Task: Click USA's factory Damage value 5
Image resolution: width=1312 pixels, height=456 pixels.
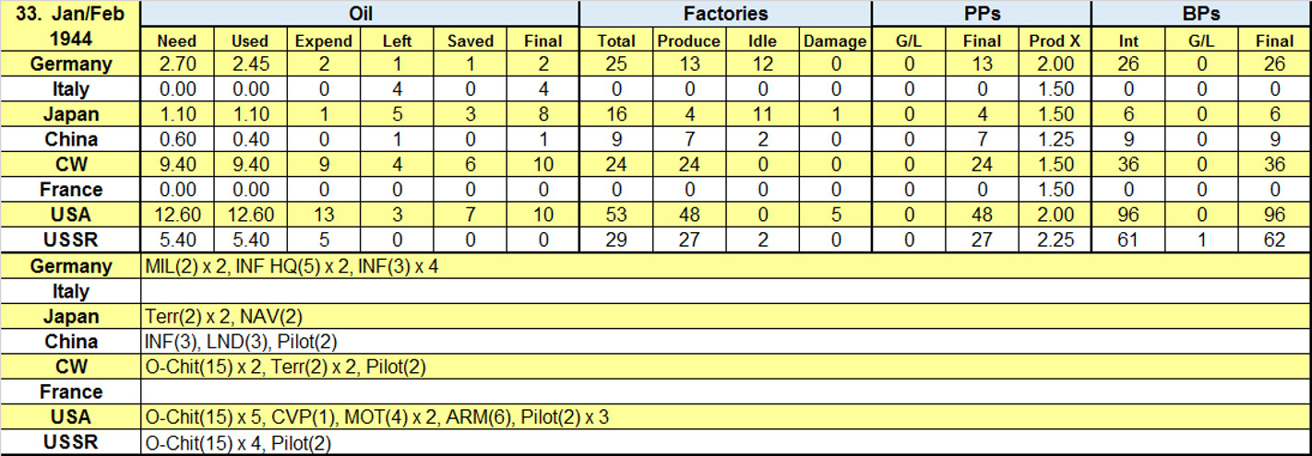Action: [835, 215]
